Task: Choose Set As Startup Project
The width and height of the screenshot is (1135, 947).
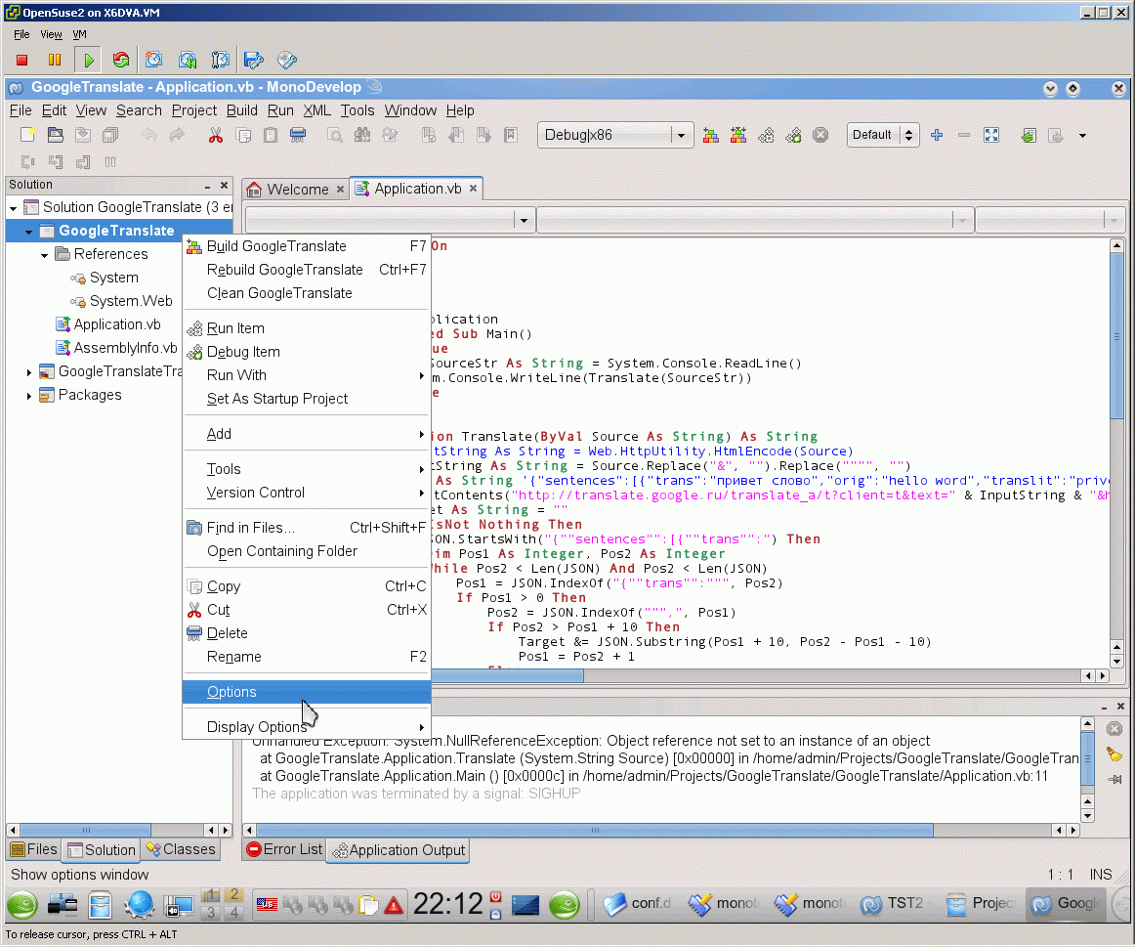Action: click(x=307, y=399)
